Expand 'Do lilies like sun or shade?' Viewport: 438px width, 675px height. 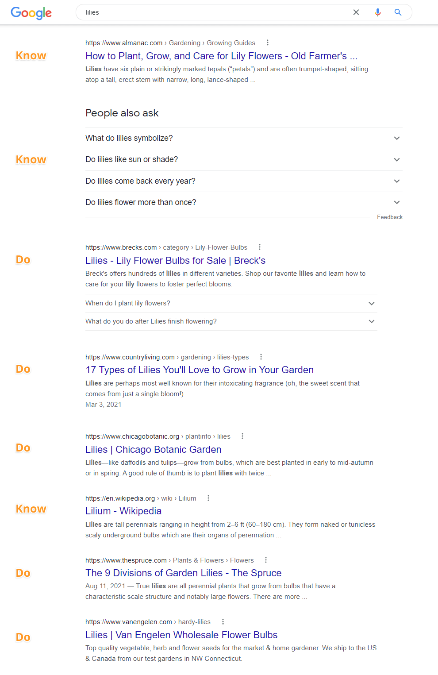pyautogui.click(x=244, y=159)
